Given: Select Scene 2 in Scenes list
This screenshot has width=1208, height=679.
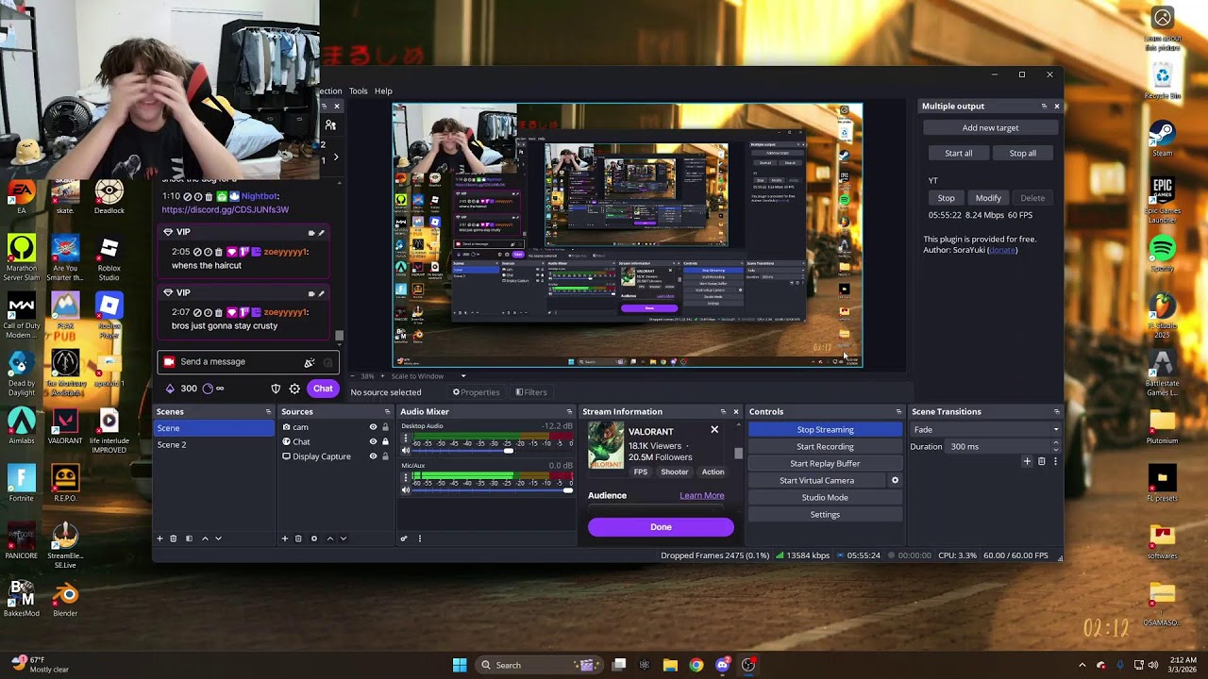Looking at the screenshot, I should click(x=214, y=445).
